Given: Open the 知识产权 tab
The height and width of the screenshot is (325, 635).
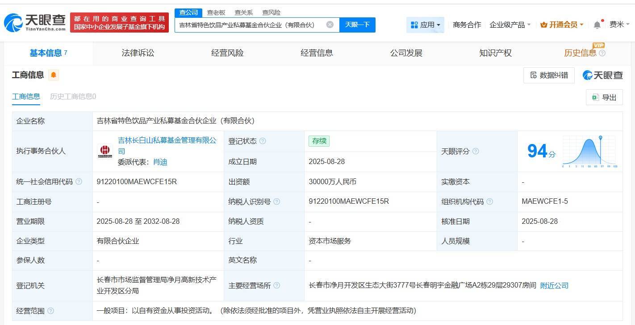Looking at the screenshot, I should pyautogui.click(x=495, y=53).
